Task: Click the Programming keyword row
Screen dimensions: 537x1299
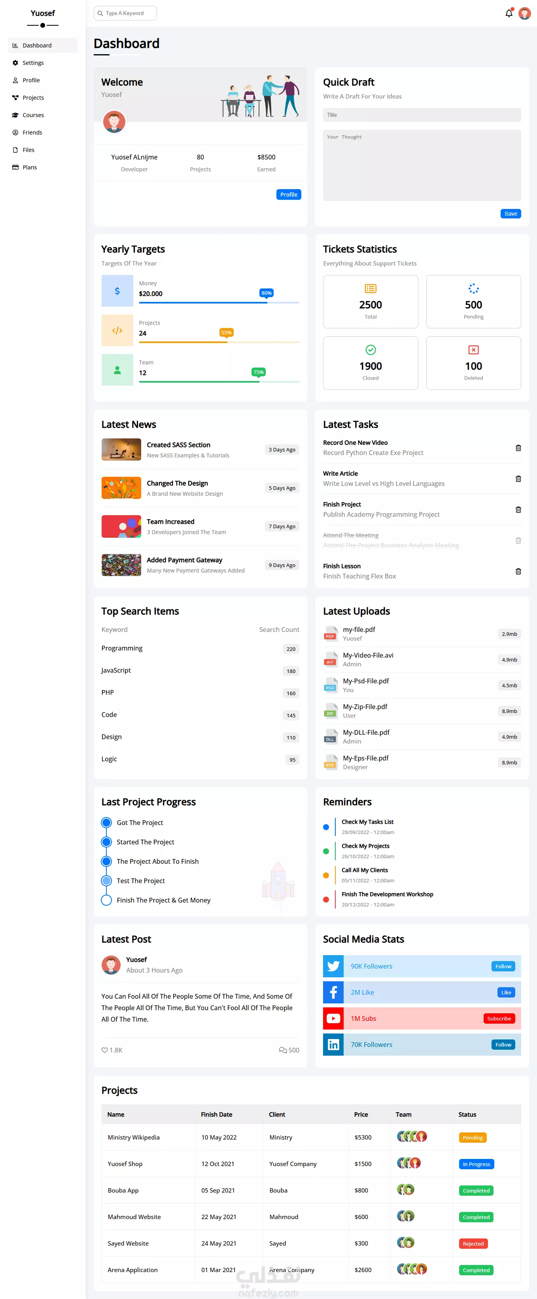Action: click(200, 649)
